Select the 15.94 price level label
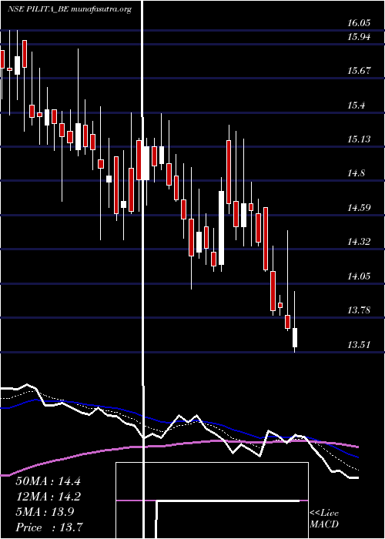This screenshot has width=385, height=539. pos(359,36)
